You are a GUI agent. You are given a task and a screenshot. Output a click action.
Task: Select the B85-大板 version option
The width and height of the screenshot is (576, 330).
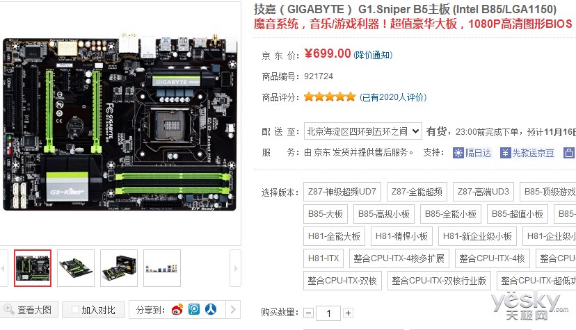(x=326, y=214)
